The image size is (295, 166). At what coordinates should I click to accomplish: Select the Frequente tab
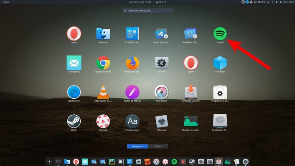[x=138, y=146]
